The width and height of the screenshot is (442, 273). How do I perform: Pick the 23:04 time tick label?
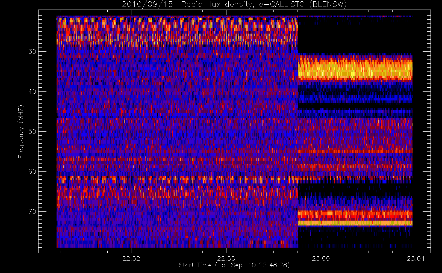click(x=416, y=259)
